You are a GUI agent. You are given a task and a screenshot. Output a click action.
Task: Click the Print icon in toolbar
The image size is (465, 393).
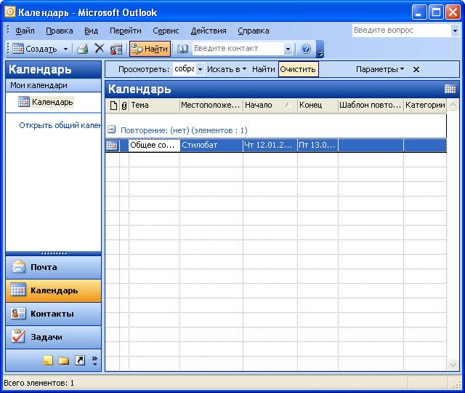[x=82, y=49]
